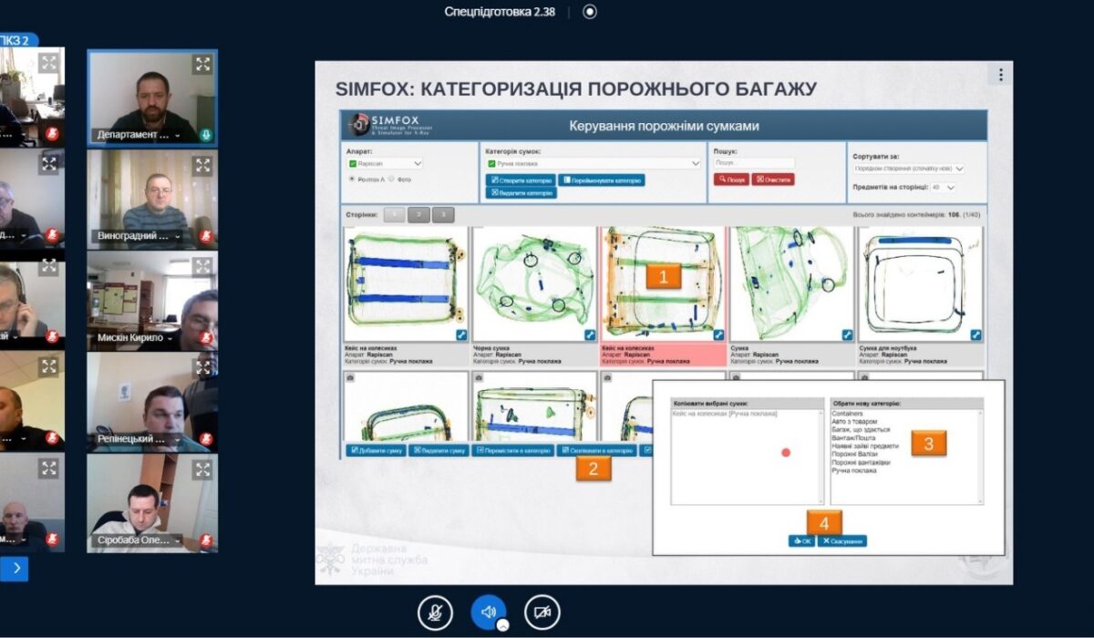Click Створити категорію button
The height and width of the screenshot is (638, 1094).
point(521,180)
